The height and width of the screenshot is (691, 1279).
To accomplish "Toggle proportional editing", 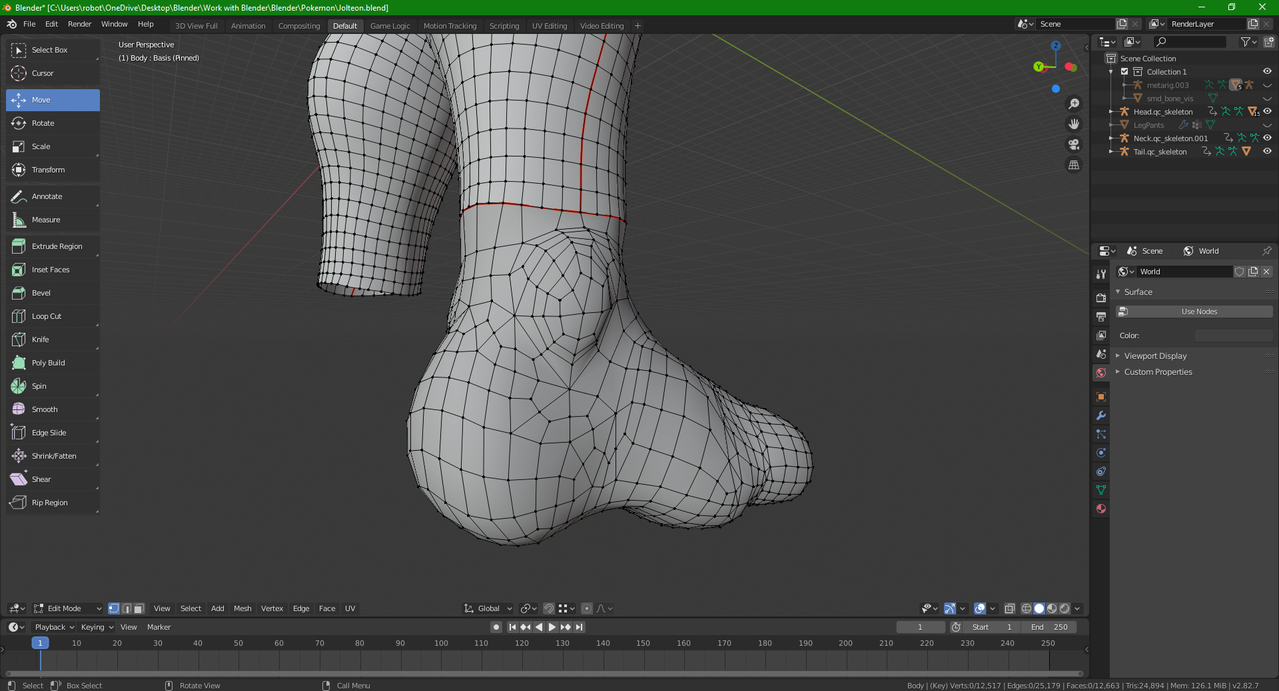I will point(587,608).
